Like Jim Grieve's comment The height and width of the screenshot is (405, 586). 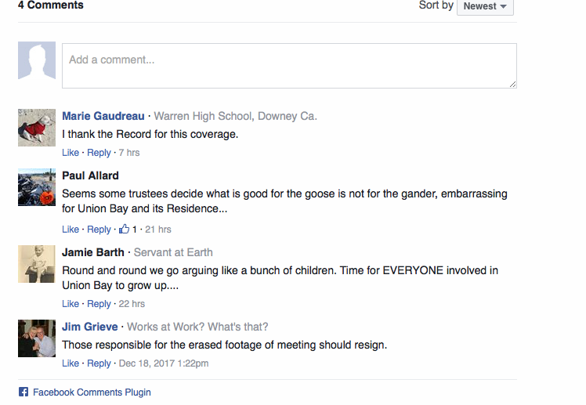click(71, 363)
